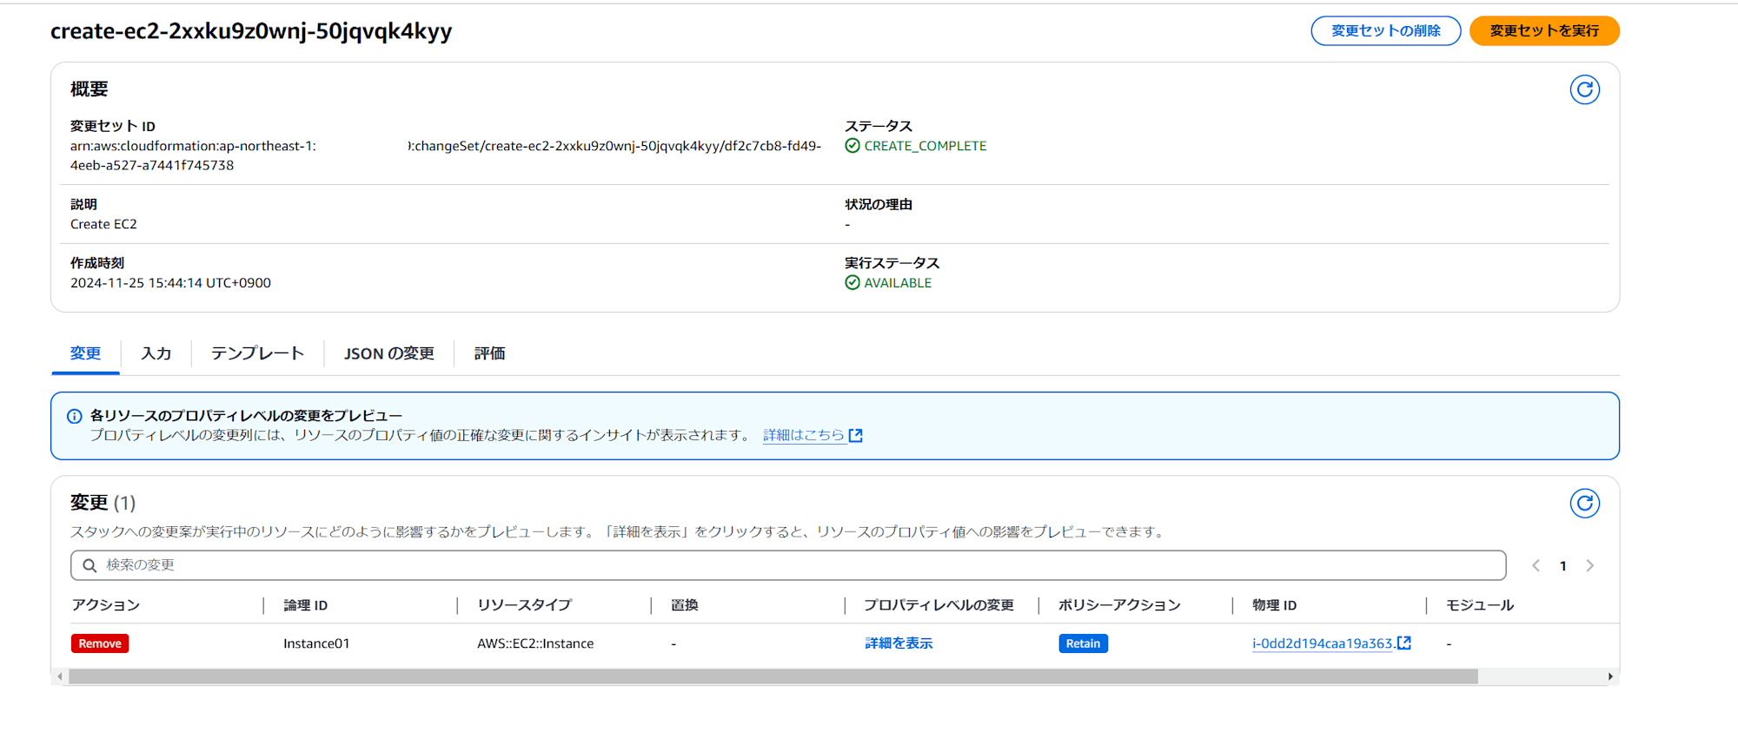Open the external link icon next to the physical ID

point(1403,643)
